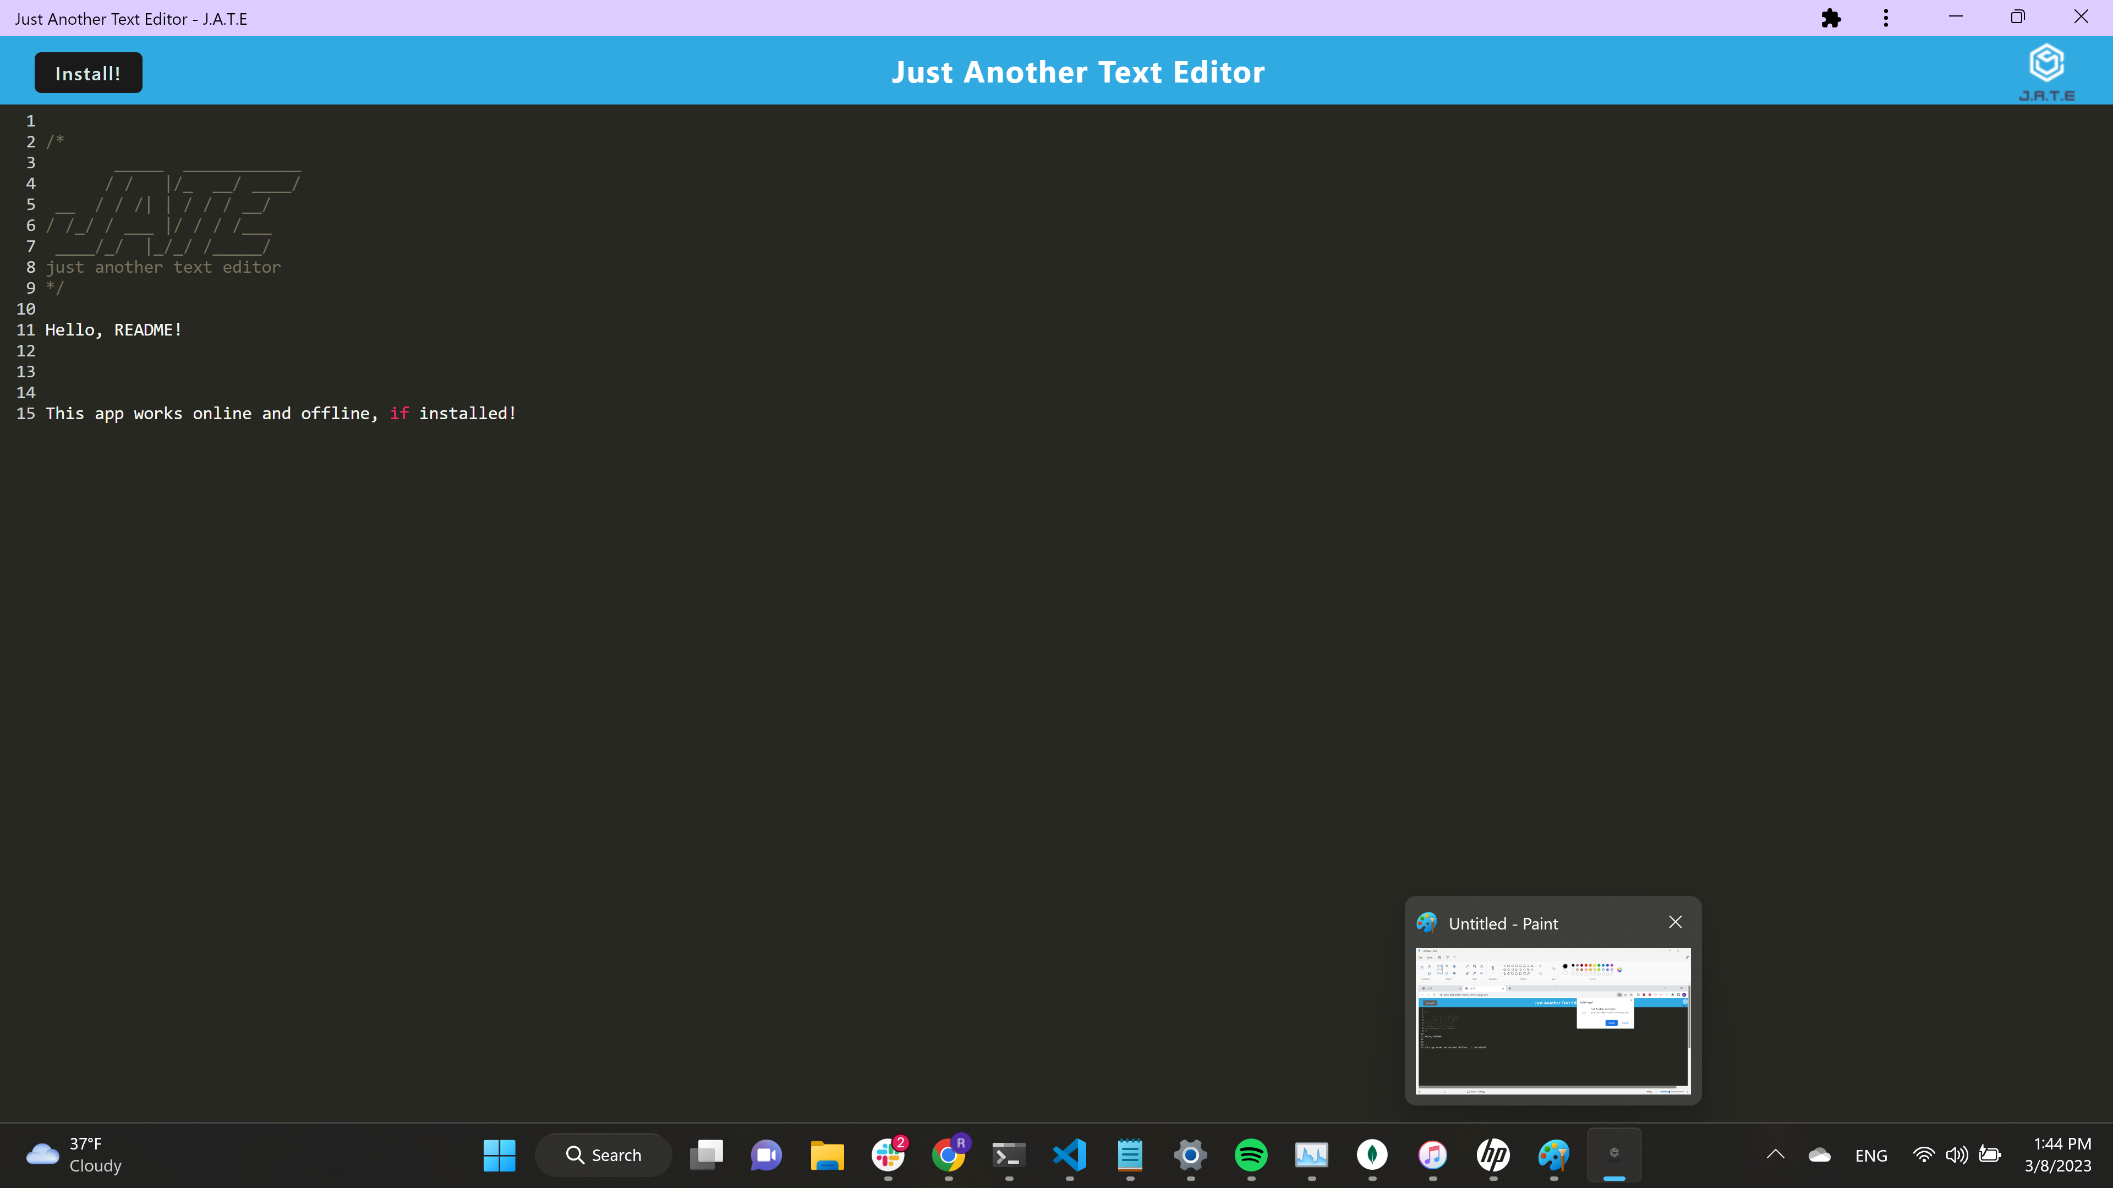The height and width of the screenshot is (1188, 2113).
Task: Open the volume control from system tray
Action: click(x=1957, y=1154)
